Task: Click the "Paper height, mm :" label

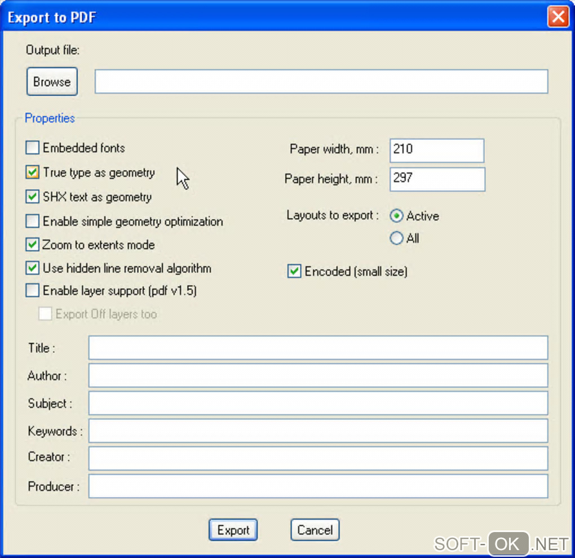Action: click(x=331, y=179)
